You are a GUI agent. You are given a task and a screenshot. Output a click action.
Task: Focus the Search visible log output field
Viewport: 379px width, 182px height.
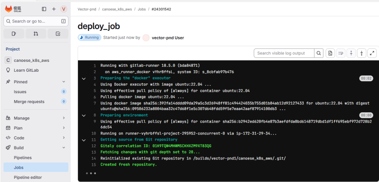point(284,53)
